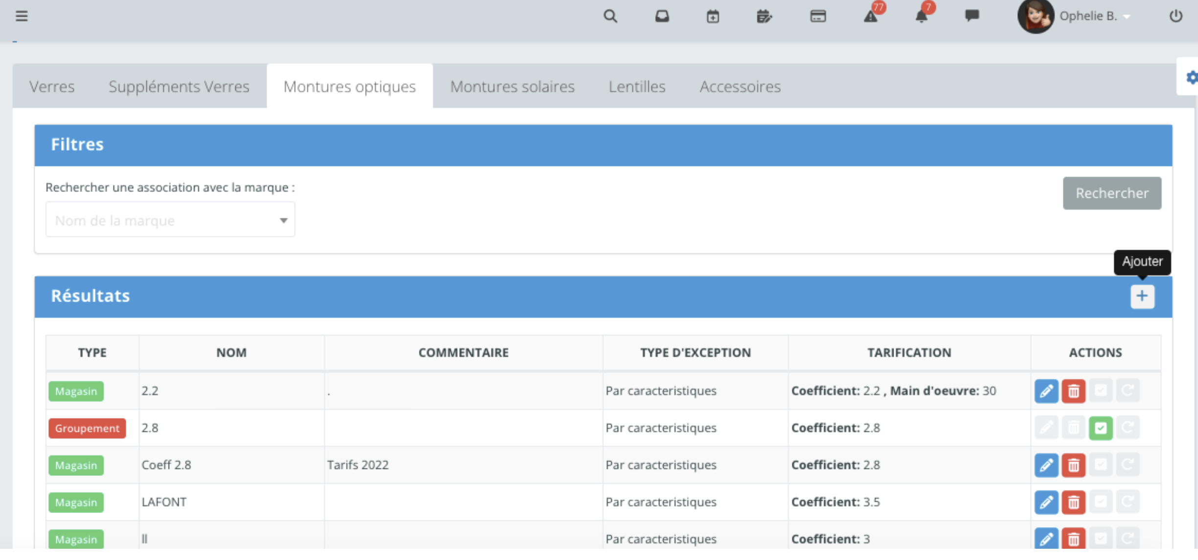
Task: Click the Ajouter plus button
Action: point(1142,296)
